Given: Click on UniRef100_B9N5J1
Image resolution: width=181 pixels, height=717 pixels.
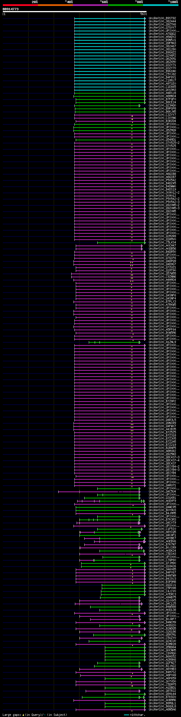Looking at the screenshot, I should [162, 40].
